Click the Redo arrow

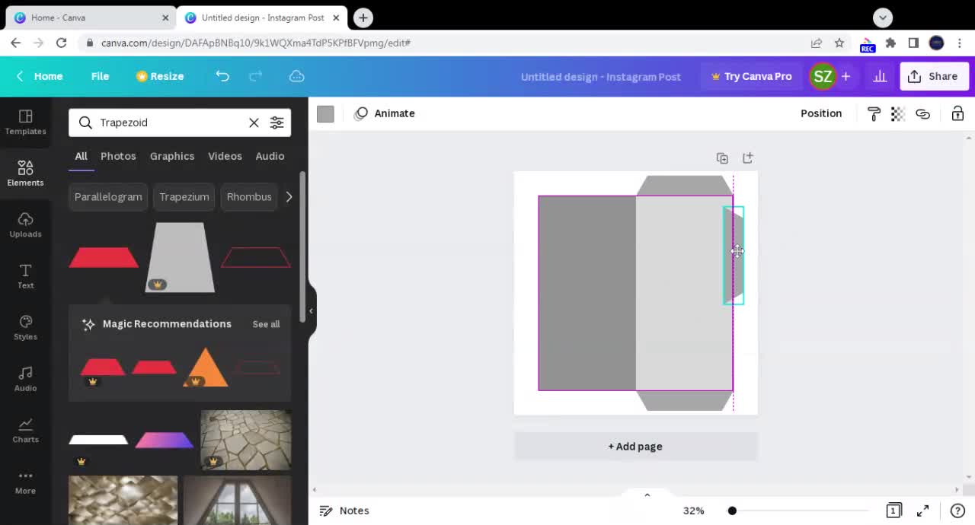point(256,76)
